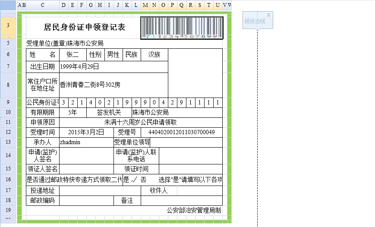Select the 汉族 cell
This screenshot has height=227, width=375.
pos(154,55)
